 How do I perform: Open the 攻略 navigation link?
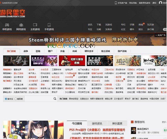point(99,29)
